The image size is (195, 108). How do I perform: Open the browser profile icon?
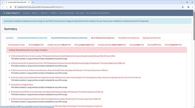coord(188,7)
